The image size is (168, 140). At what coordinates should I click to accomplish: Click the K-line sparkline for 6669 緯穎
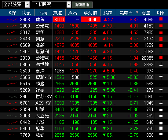click(12, 45)
